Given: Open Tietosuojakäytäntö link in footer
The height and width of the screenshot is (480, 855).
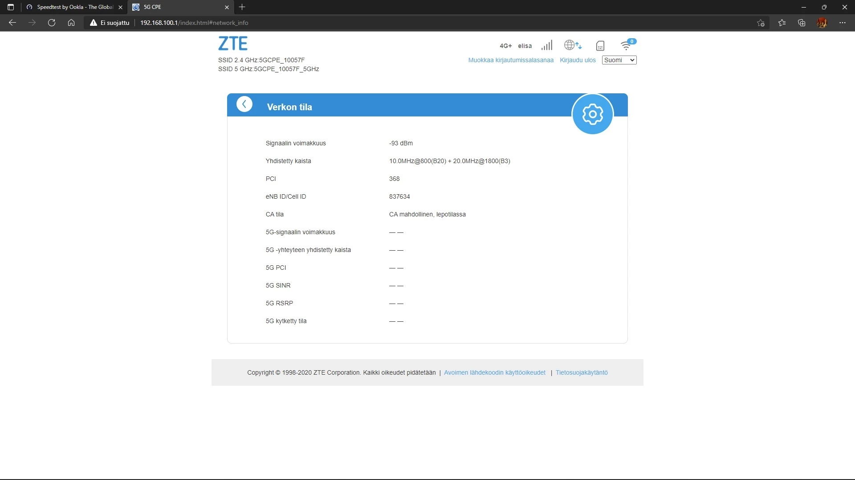Looking at the screenshot, I should click(x=581, y=372).
